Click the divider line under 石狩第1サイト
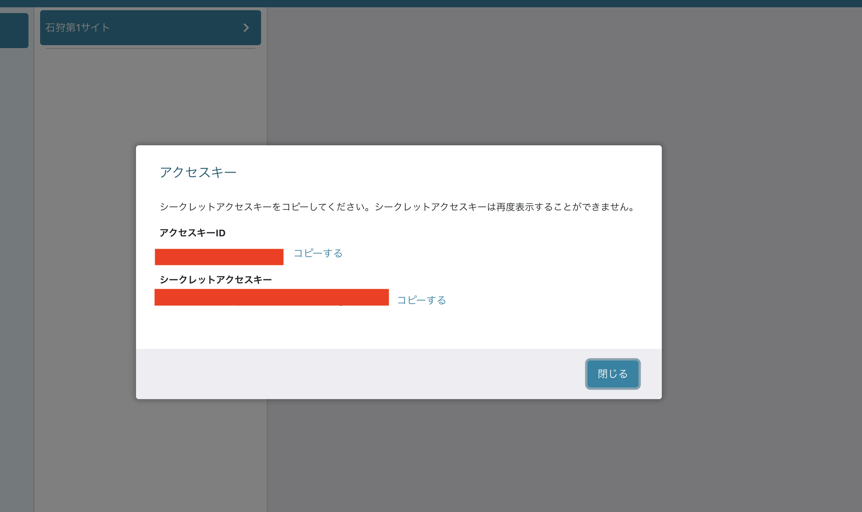 click(x=150, y=48)
